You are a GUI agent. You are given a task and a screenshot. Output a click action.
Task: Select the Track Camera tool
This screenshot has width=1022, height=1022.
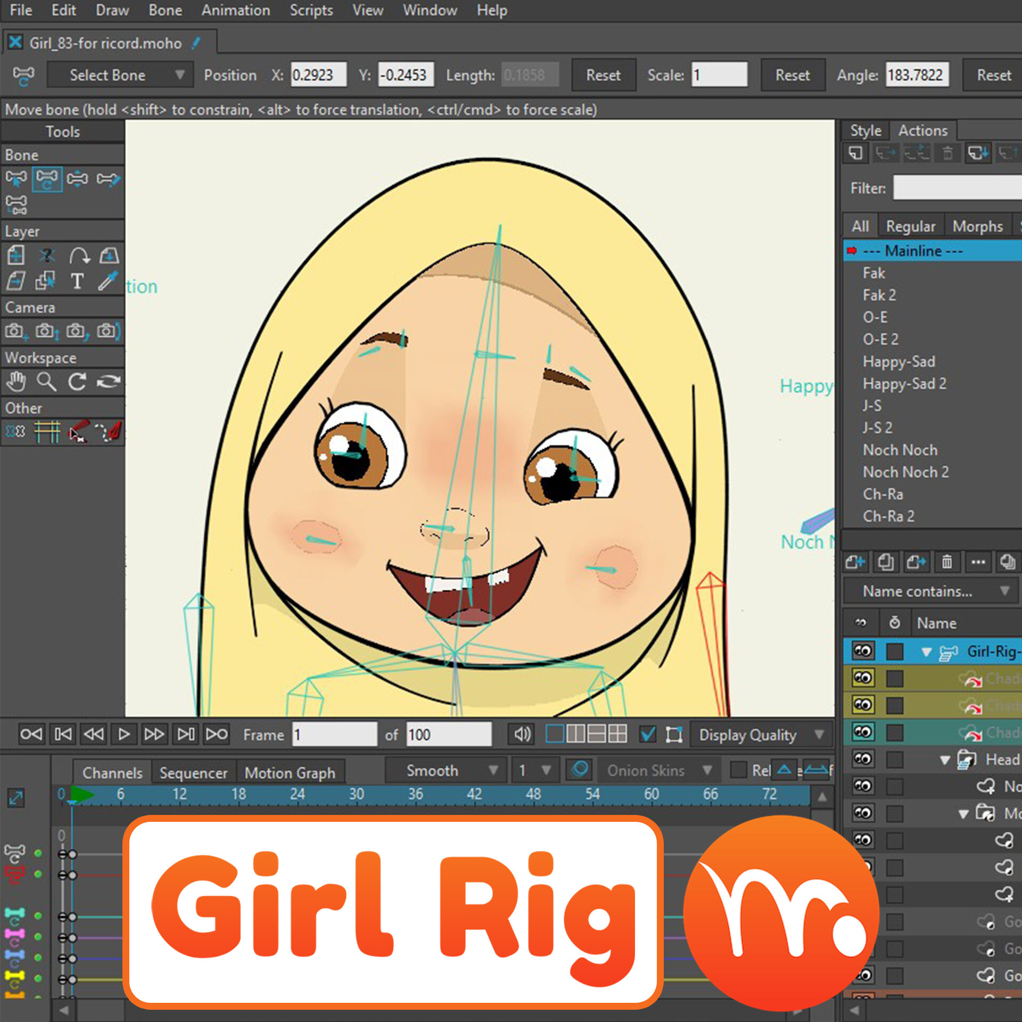(x=16, y=331)
